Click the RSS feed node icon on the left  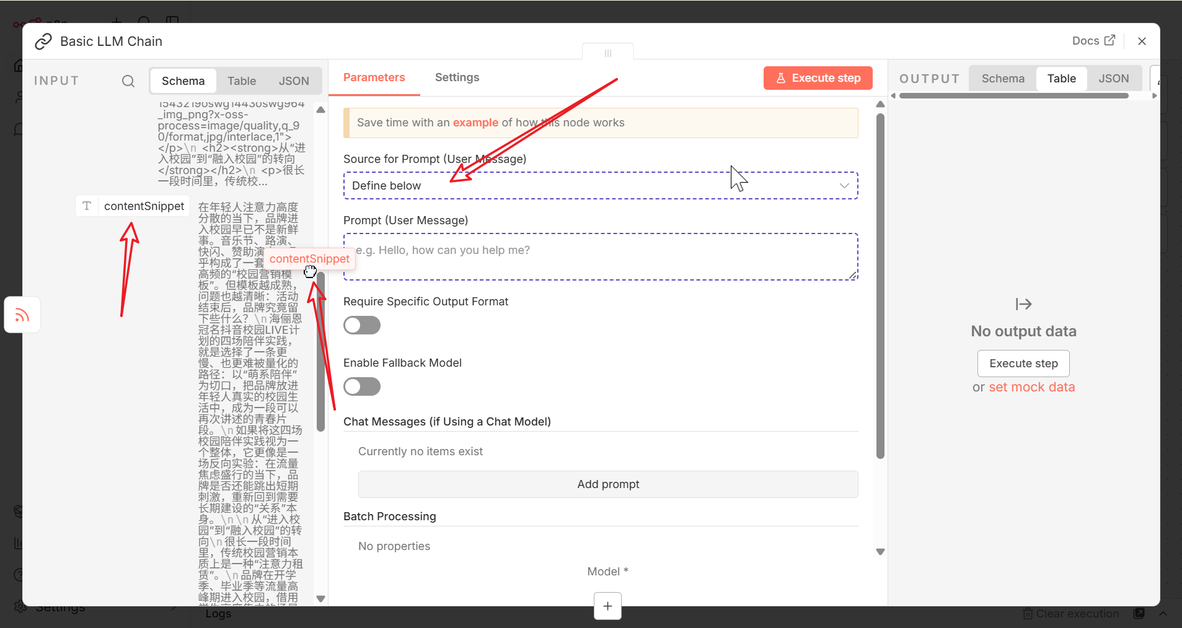(22, 315)
